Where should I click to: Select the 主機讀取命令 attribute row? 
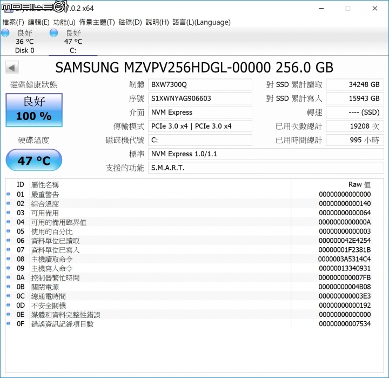click(x=189, y=259)
